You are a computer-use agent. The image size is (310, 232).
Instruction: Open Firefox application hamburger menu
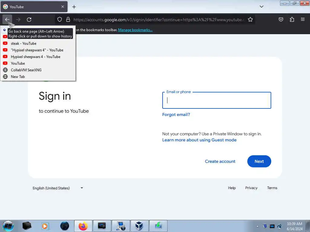coord(303,20)
